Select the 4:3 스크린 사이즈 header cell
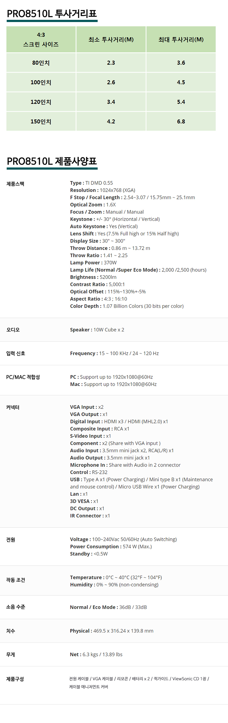This screenshot has width=228, height=723. point(41,40)
